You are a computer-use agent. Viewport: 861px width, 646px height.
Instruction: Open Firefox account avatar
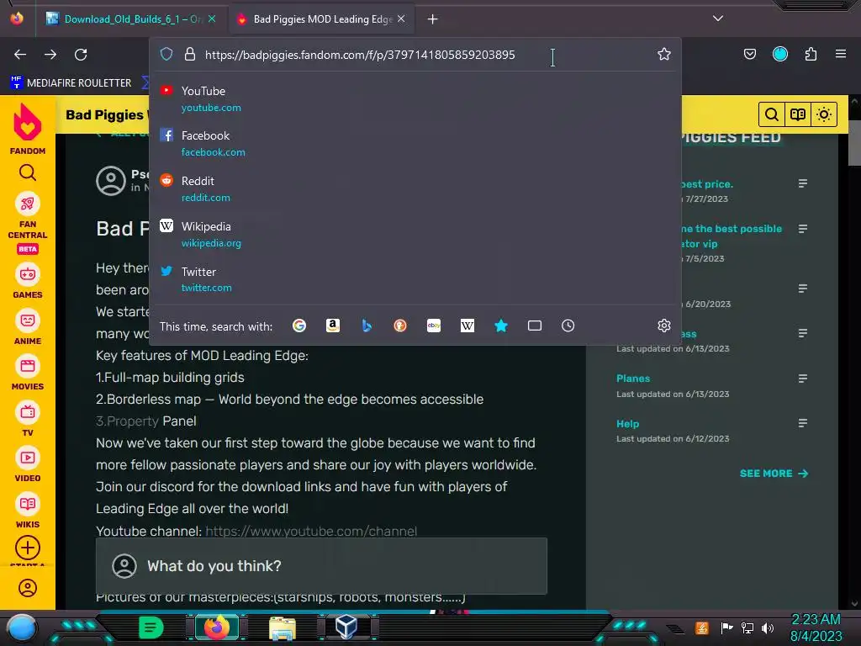pyautogui.click(x=779, y=54)
